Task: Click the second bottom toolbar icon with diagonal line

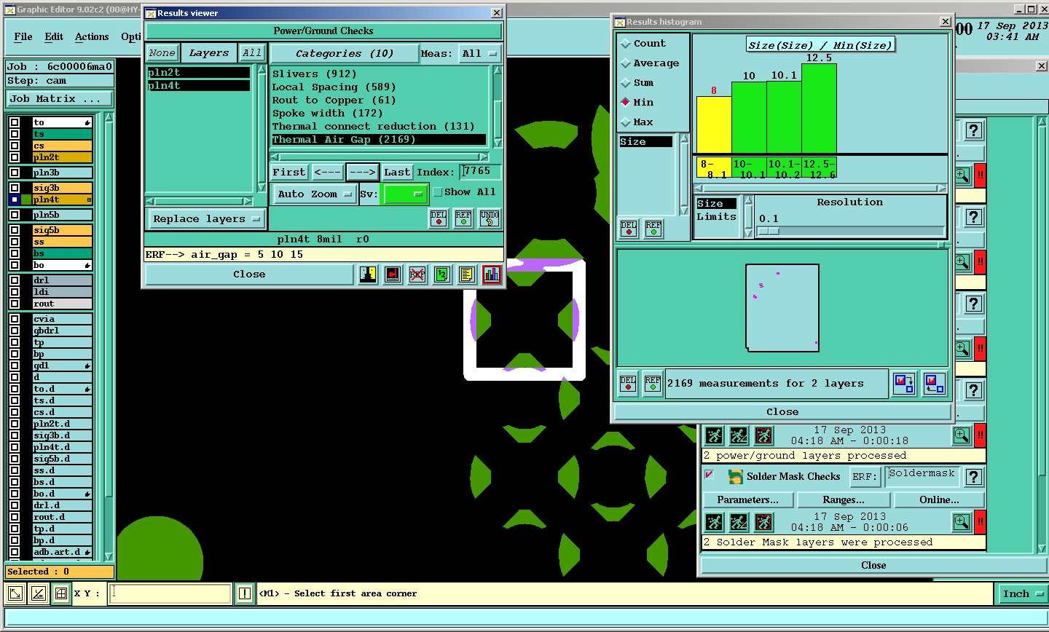Action: point(39,593)
